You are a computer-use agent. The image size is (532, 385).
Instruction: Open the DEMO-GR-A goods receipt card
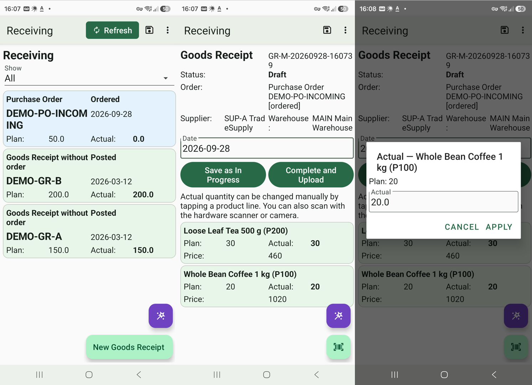[x=89, y=231]
